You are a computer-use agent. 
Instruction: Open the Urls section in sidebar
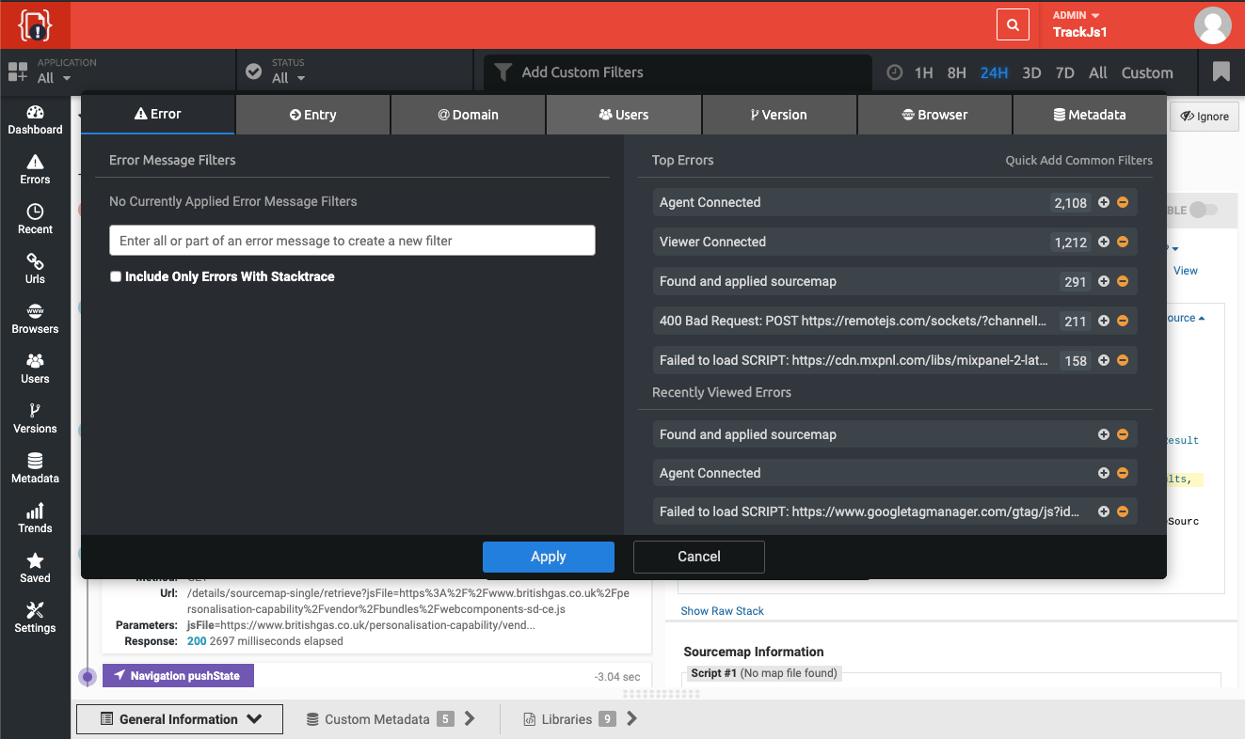tap(35, 269)
